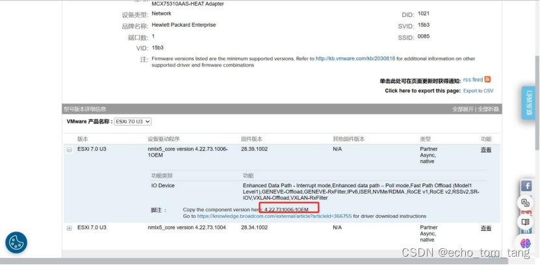Viewport: 540px width, 265px height.
Task: Click the SSID value 0085
Action: pyautogui.click(x=424, y=36)
